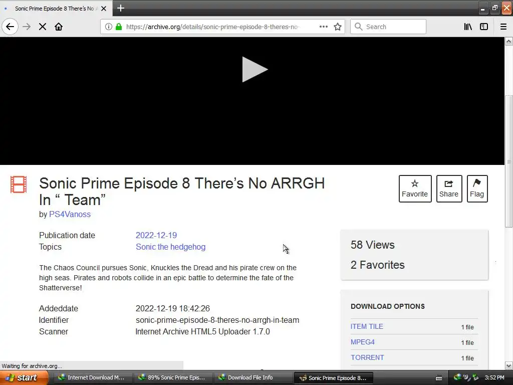Screen dimensions: 513x385
Task: Click the forward navigation arrow
Action: tap(27, 27)
